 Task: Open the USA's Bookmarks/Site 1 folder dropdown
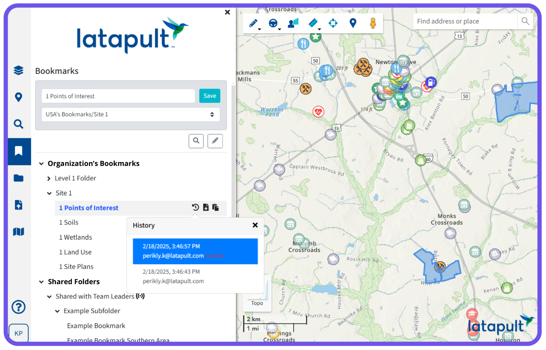pos(131,114)
